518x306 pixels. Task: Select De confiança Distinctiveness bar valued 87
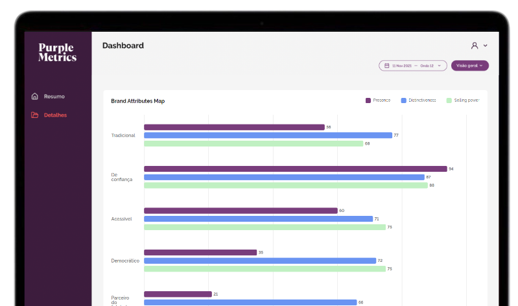[284, 177]
